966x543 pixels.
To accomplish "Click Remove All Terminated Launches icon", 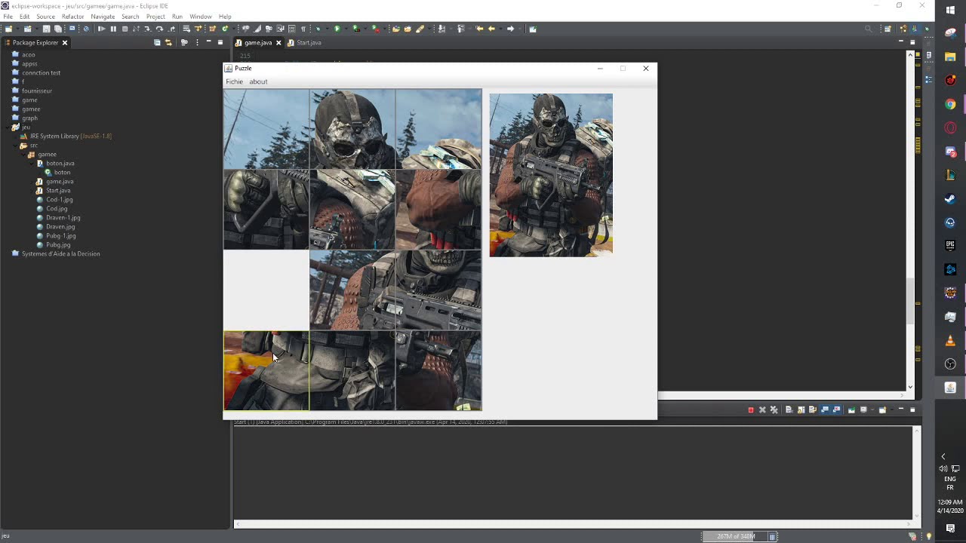I will click(x=774, y=410).
